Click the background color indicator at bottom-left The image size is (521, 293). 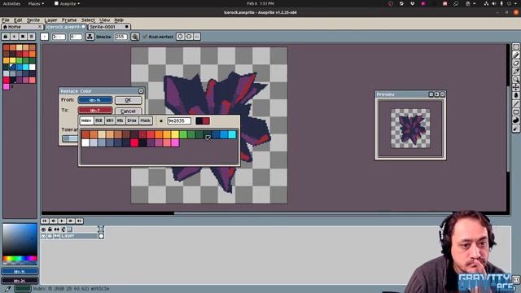click(20, 281)
